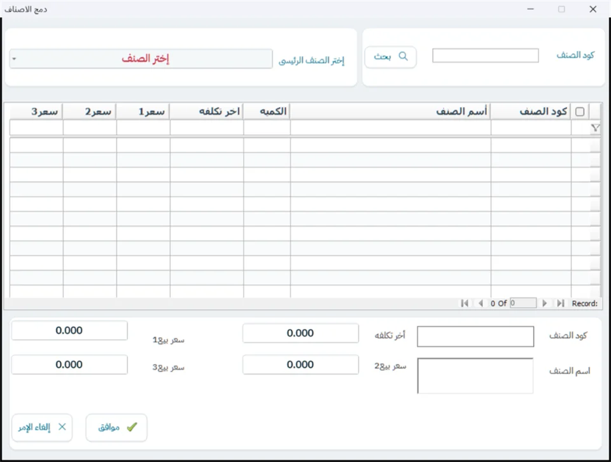Toggle the select-all checkbox in grid header

pos(580,112)
